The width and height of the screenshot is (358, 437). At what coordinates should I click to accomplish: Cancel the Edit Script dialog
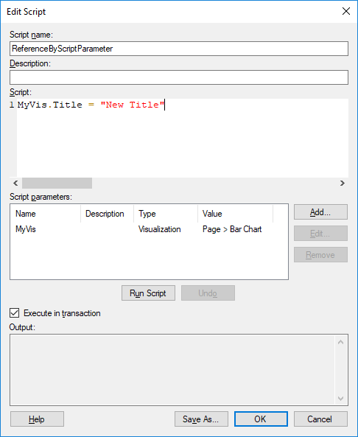click(320, 419)
